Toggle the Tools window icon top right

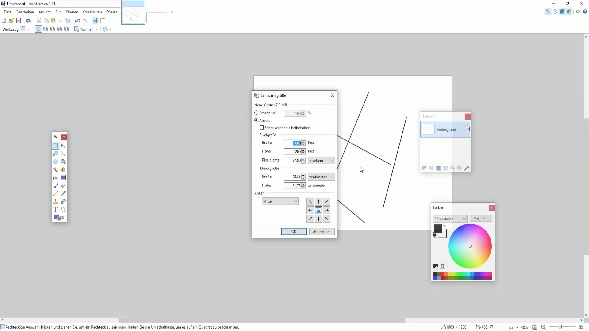click(548, 12)
